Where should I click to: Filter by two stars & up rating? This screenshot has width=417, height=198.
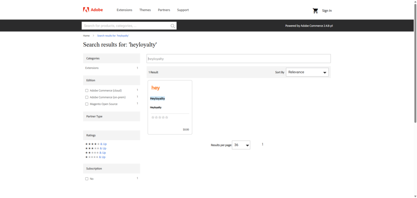click(96, 153)
